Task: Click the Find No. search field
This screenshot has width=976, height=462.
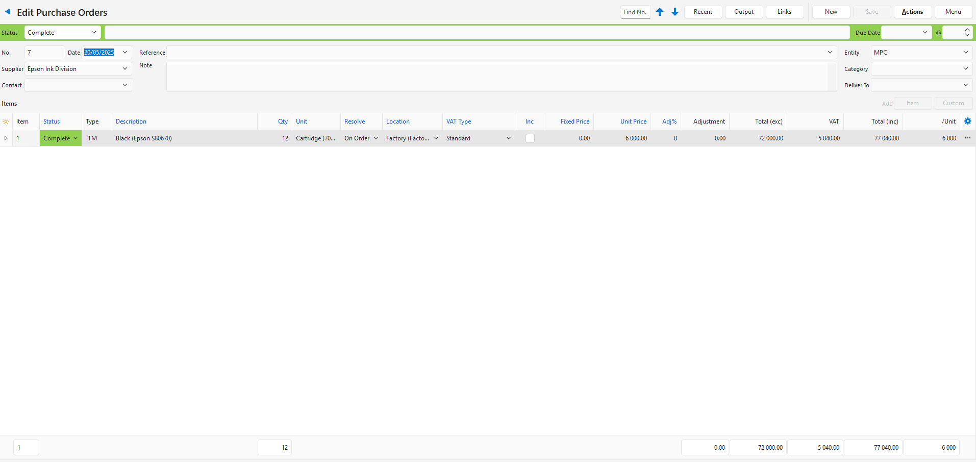Action: coord(635,12)
